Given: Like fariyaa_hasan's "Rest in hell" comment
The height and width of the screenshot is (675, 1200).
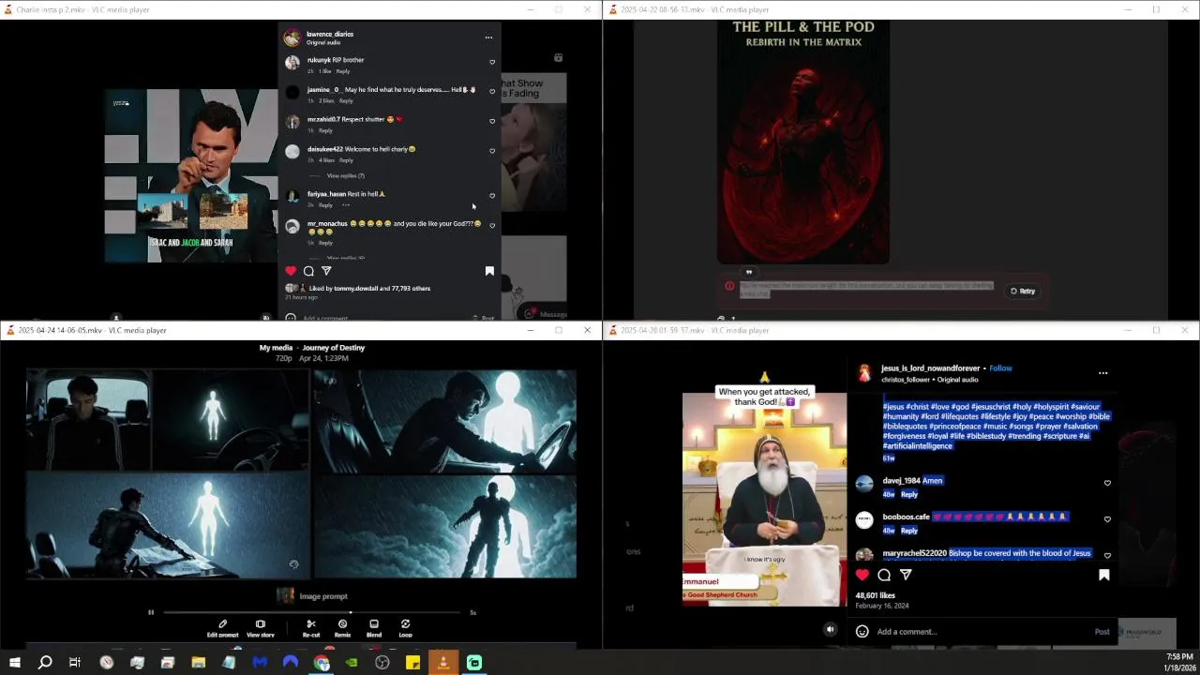Looking at the screenshot, I should pos(492,196).
